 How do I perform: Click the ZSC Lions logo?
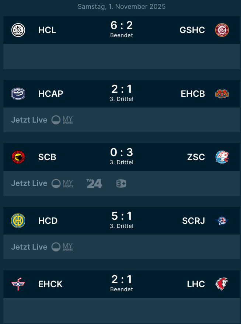(x=222, y=157)
